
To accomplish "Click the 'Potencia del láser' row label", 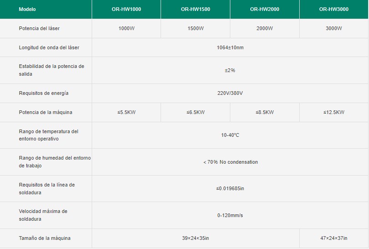I will click(x=39, y=28).
